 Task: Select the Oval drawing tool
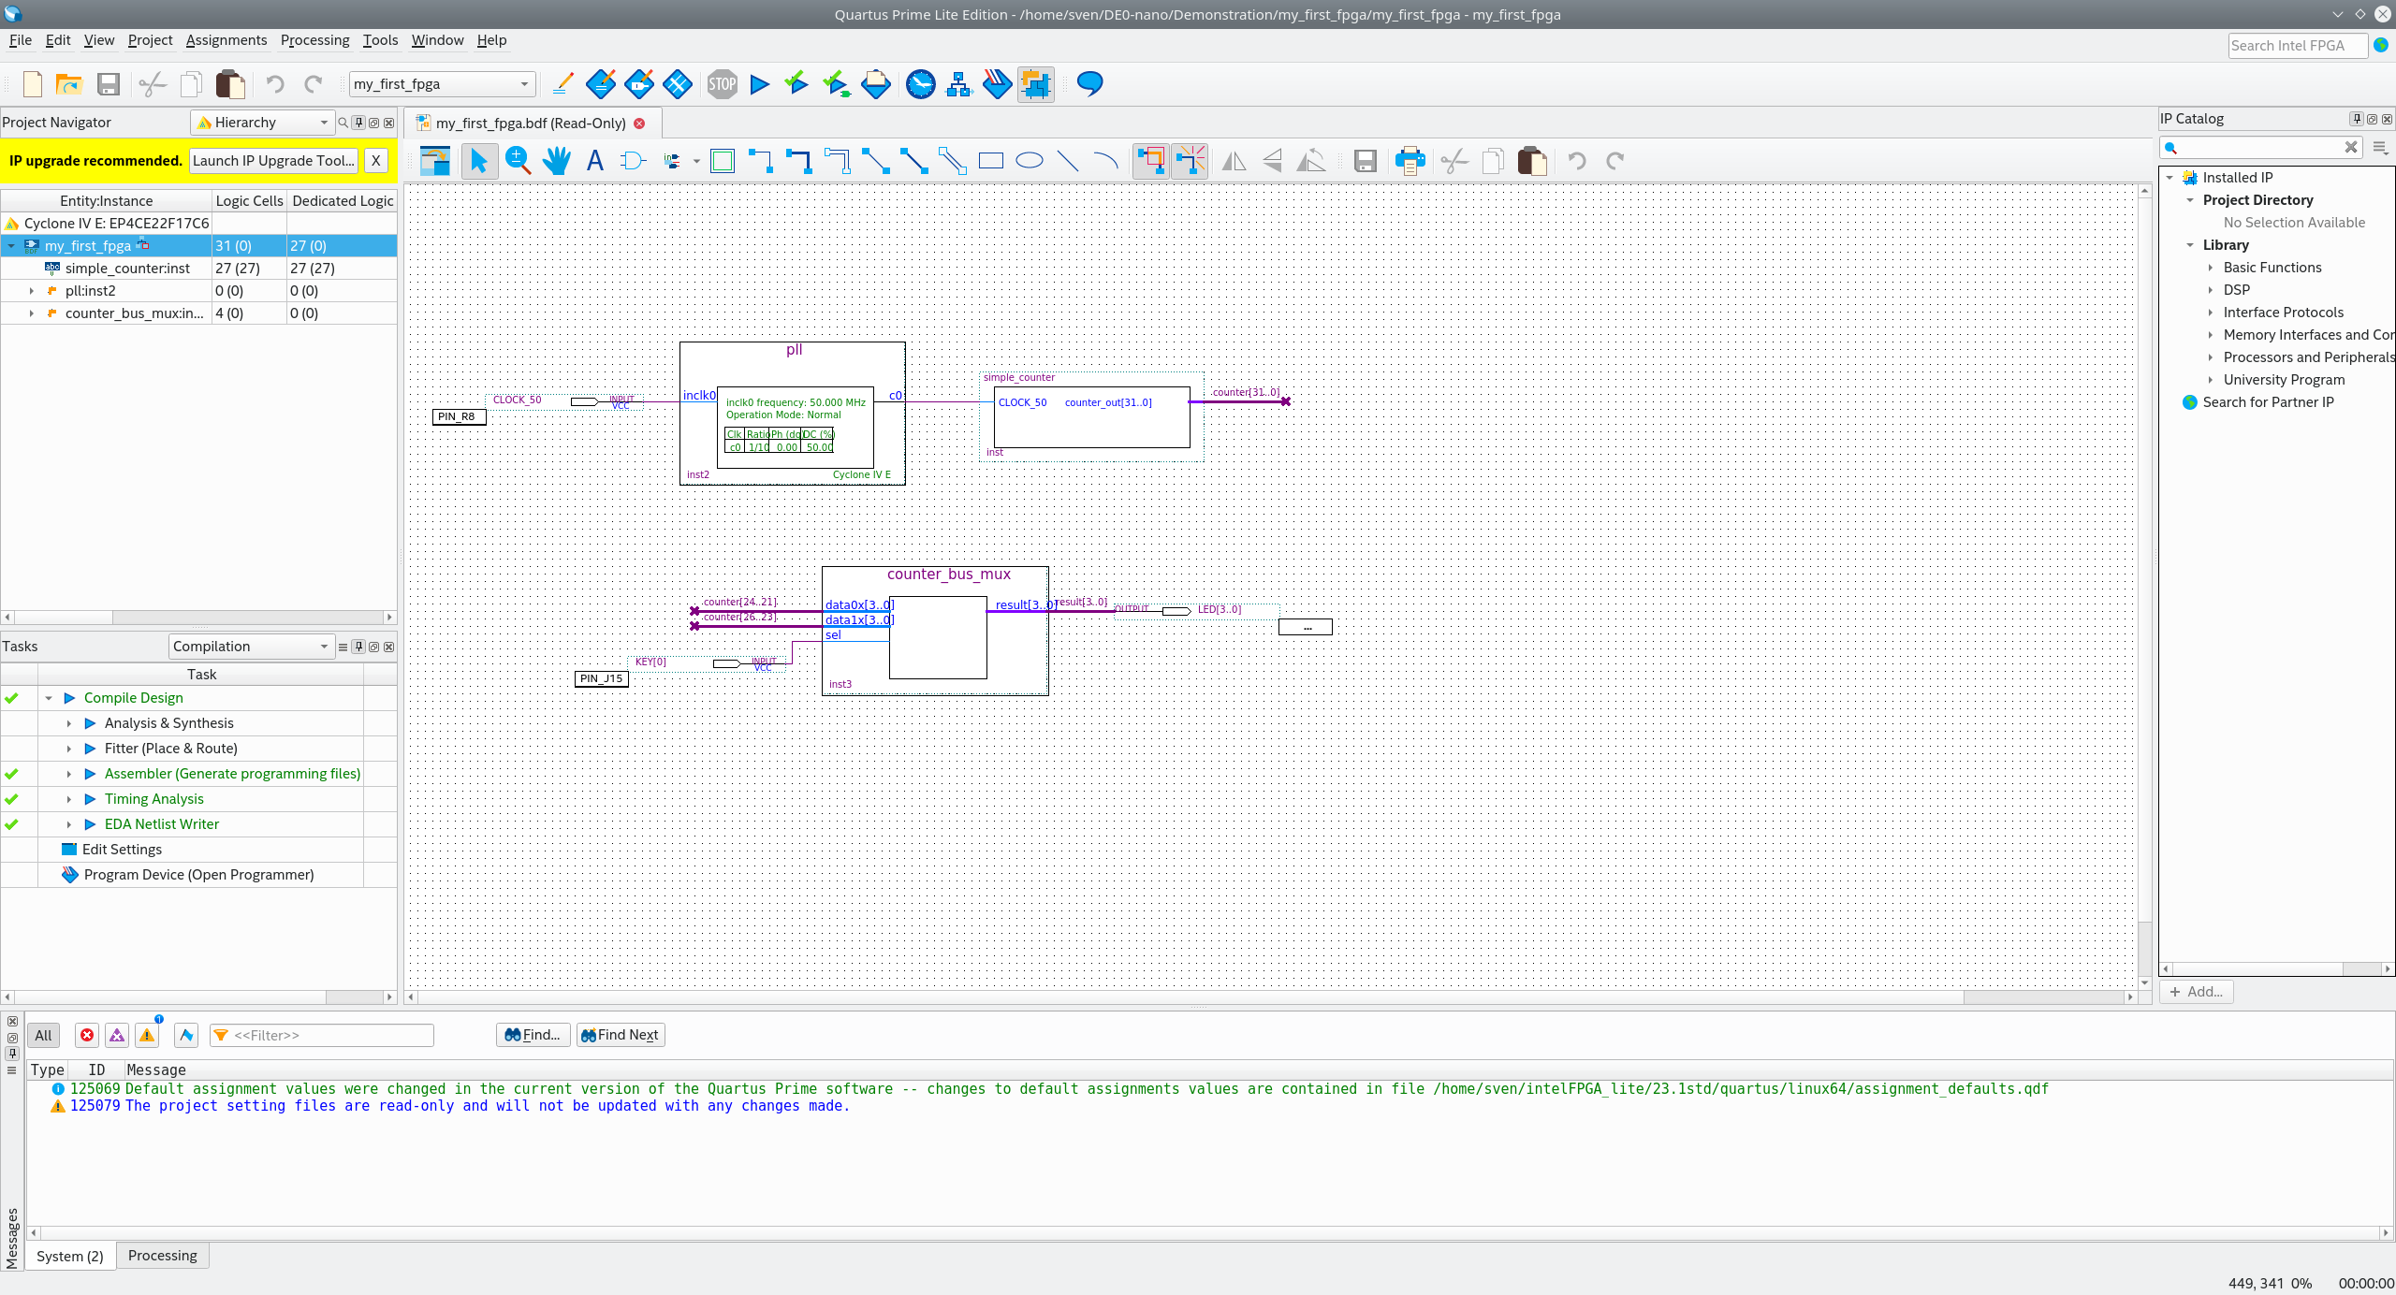pyautogui.click(x=1030, y=161)
